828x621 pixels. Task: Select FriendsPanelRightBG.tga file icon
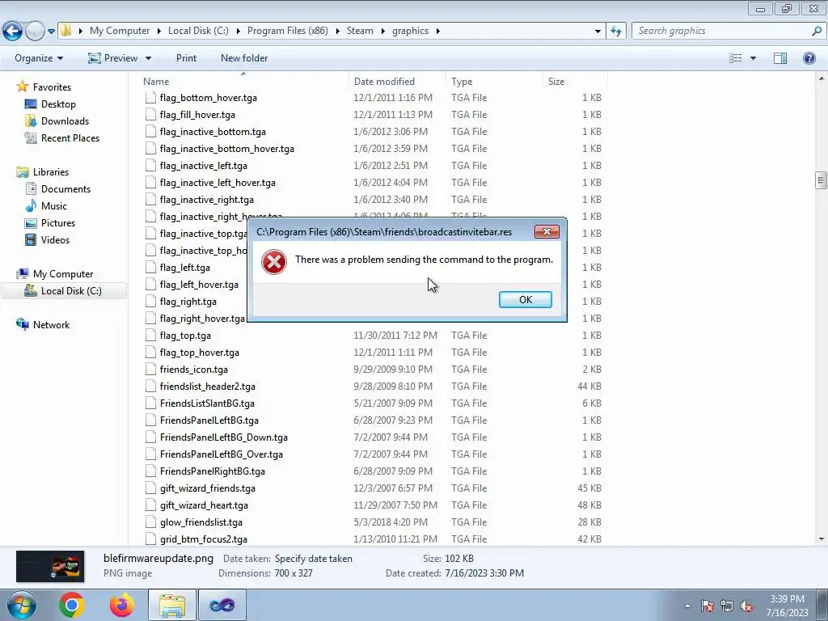click(x=150, y=471)
